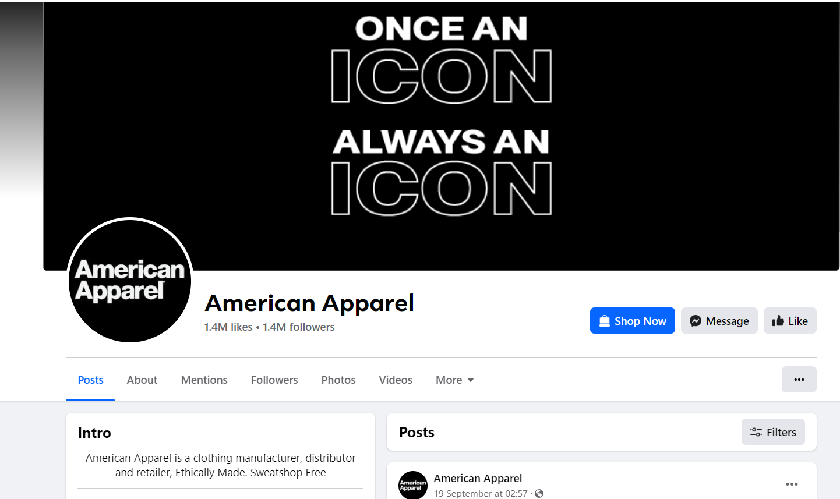Click the public globe icon on post
This screenshot has width=840, height=499.
tap(539, 493)
